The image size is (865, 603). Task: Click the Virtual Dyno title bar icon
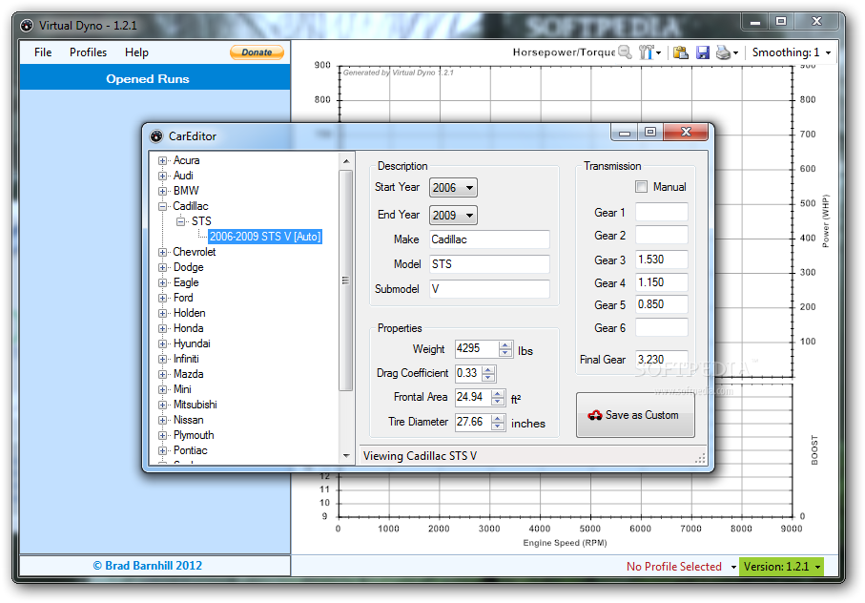[x=27, y=26]
